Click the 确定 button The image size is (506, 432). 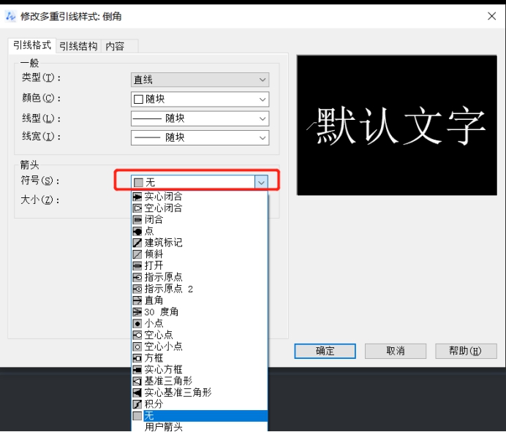325,351
